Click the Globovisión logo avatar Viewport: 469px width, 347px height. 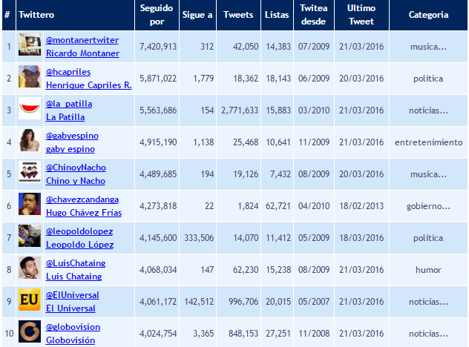[30, 331]
